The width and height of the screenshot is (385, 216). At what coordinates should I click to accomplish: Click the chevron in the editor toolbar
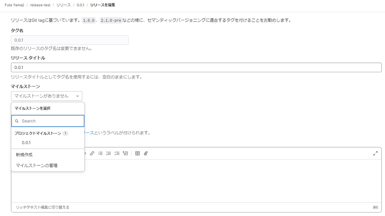(x=85, y=153)
